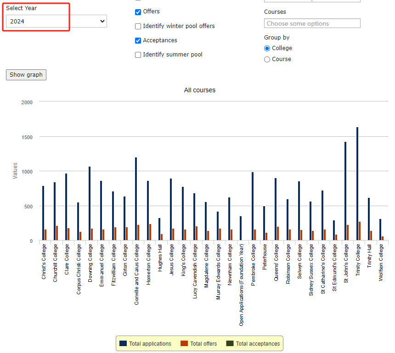Click the Christ's College axis label

coord(44,262)
